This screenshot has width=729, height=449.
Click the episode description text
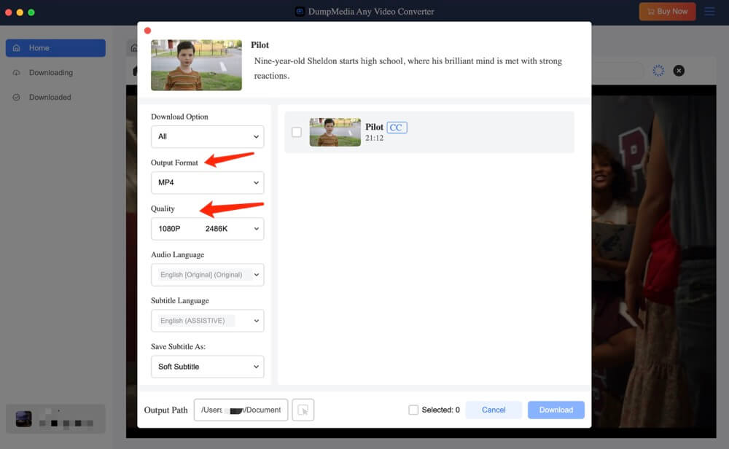pyautogui.click(x=408, y=69)
